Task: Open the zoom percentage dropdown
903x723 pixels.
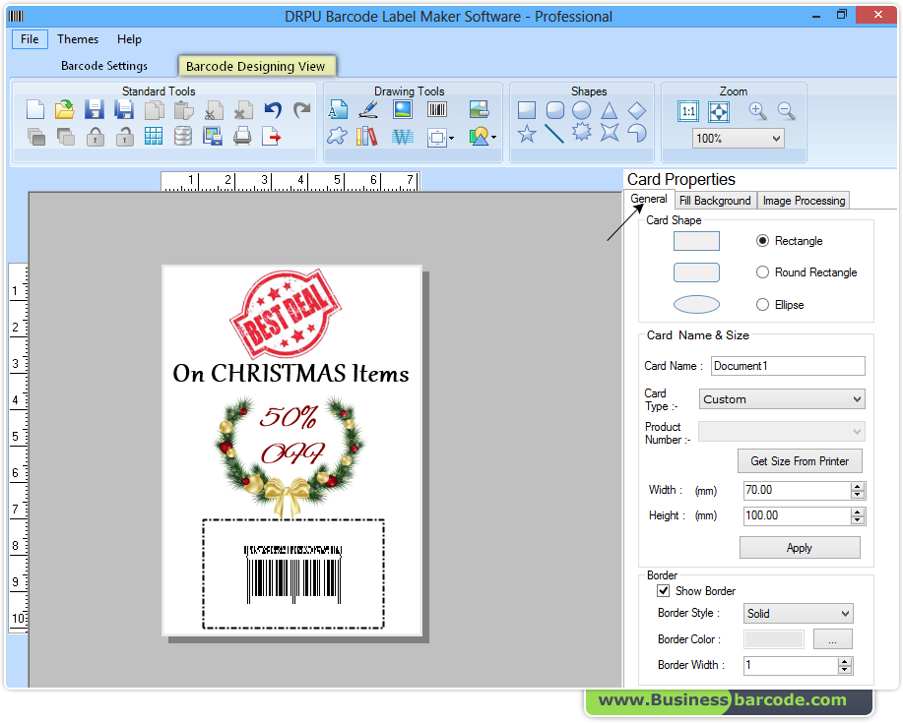Action: (x=776, y=138)
